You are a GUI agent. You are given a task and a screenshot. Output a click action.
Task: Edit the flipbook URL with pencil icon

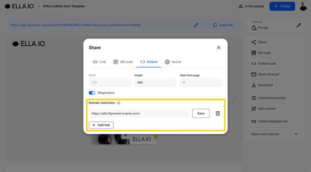196,25
